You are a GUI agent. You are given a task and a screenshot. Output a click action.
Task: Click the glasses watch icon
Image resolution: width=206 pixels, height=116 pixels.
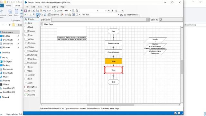(66, 15)
